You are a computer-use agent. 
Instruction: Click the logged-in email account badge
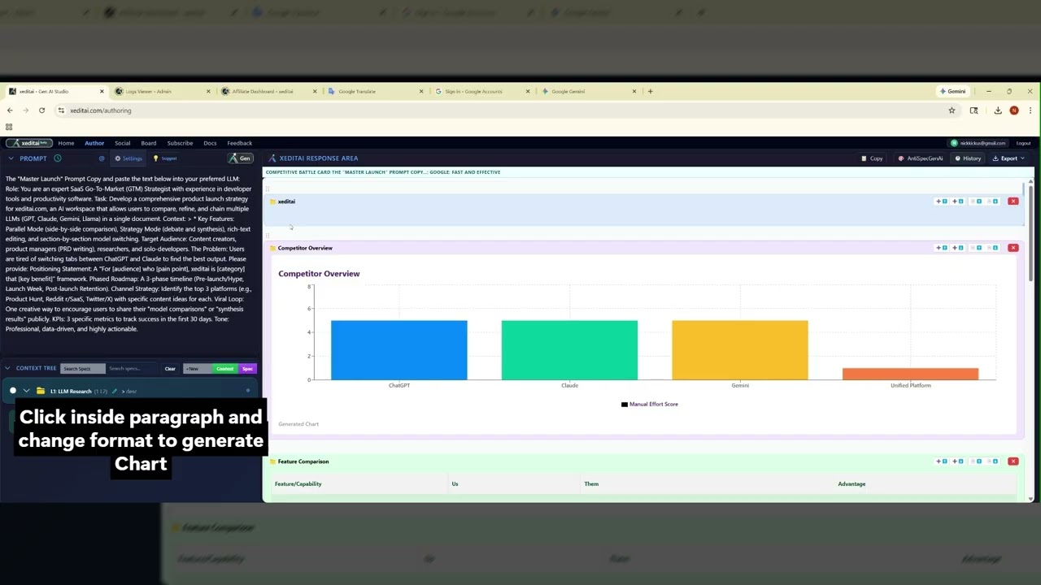click(x=977, y=143)
